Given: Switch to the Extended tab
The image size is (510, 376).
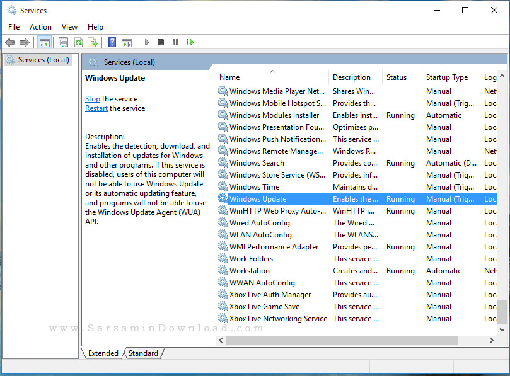Looking at the screenshot, I should click(x=103, y=353).
